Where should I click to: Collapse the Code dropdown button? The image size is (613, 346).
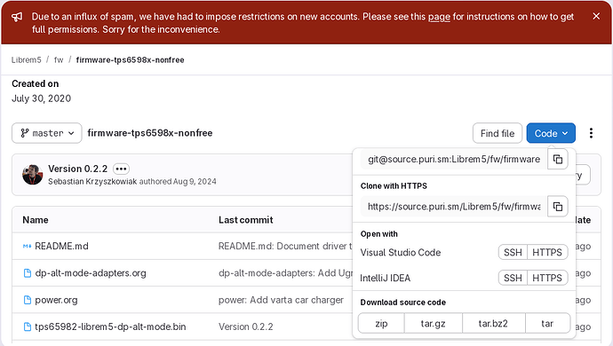click(551, 133)
